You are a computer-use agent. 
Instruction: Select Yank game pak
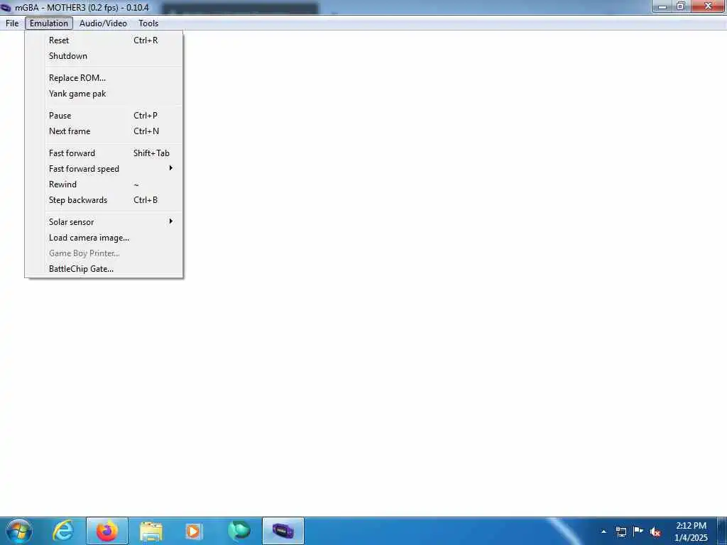(x=104, y=94)
